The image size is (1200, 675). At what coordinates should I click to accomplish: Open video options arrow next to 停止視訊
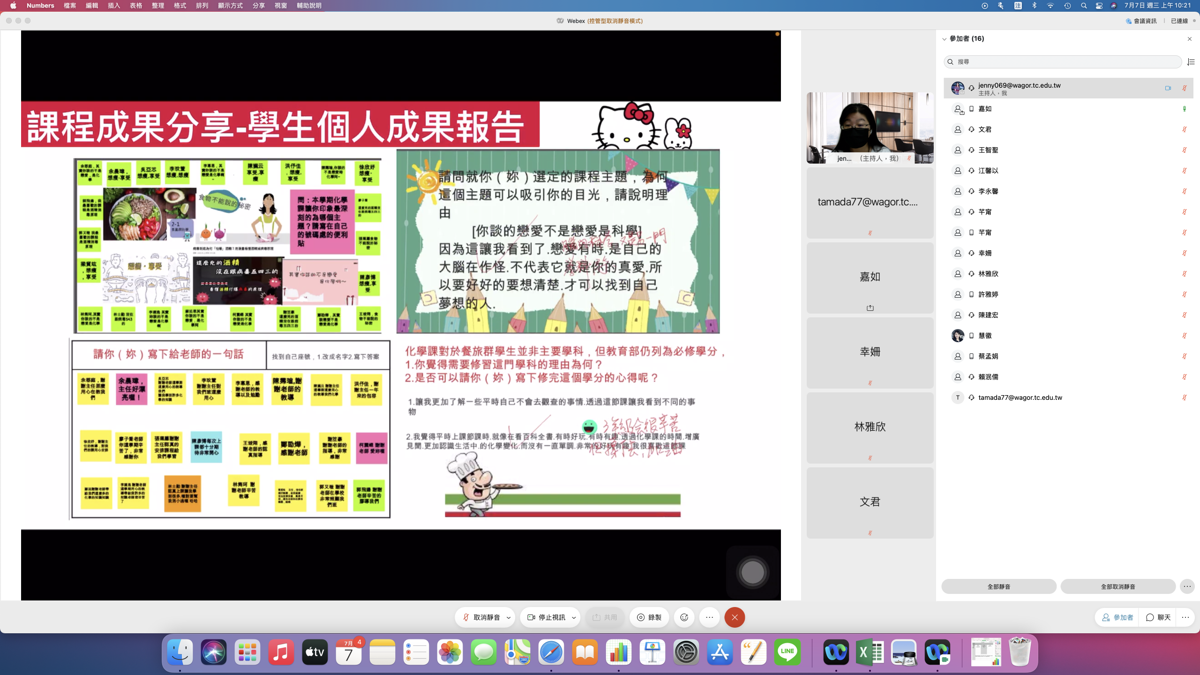pos(574,618)
